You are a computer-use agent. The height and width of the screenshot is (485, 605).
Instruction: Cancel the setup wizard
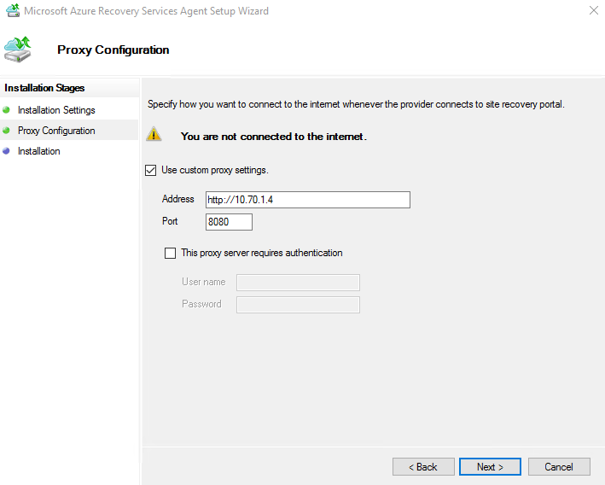[x=559, y=467]
